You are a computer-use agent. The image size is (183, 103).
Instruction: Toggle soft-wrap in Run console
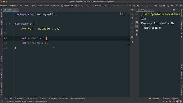pyautogui.click(x=137, y=22)
